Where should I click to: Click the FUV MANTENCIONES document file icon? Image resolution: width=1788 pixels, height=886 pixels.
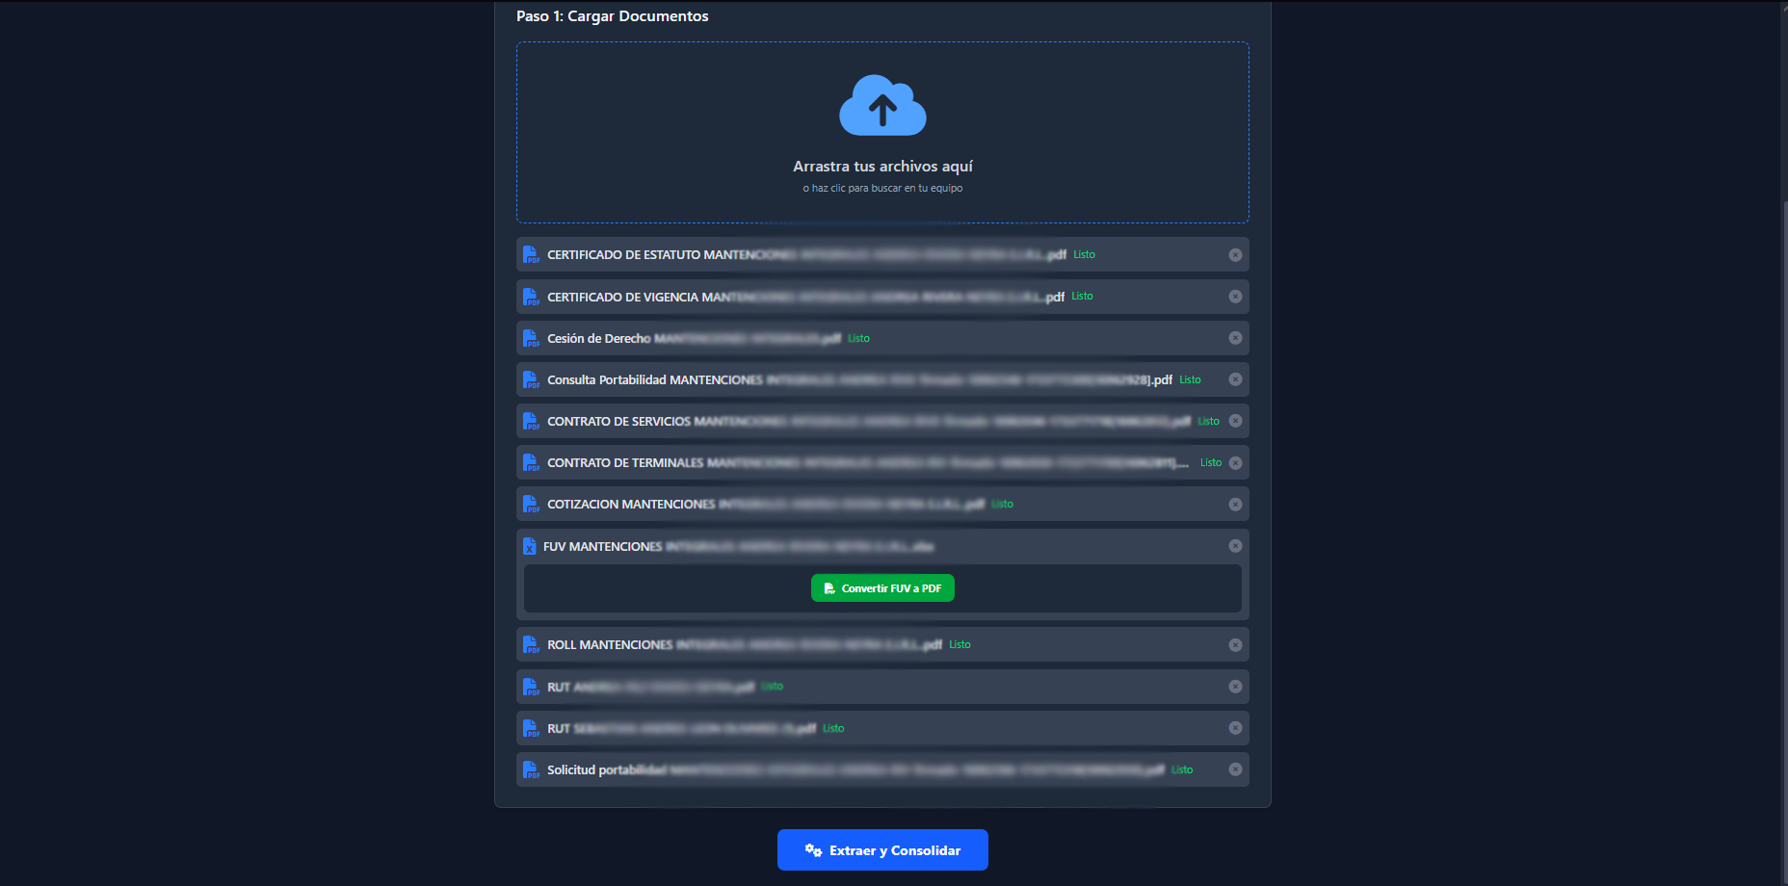(x=530, y=546)
